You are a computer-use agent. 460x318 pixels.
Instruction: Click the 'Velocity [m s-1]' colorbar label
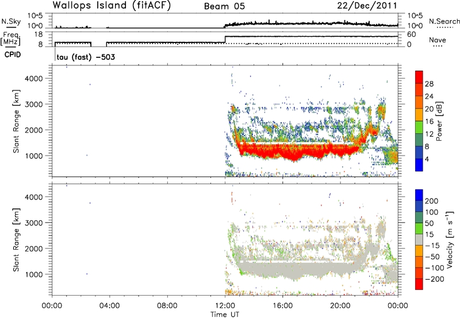[450, 239]
